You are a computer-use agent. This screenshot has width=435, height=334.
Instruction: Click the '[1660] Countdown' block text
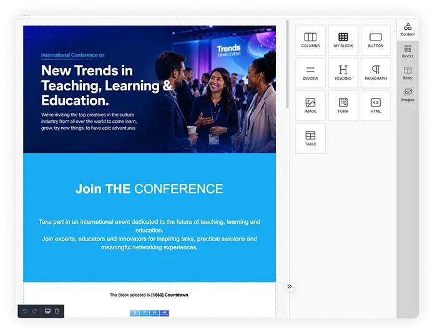(x=170, y=295)
